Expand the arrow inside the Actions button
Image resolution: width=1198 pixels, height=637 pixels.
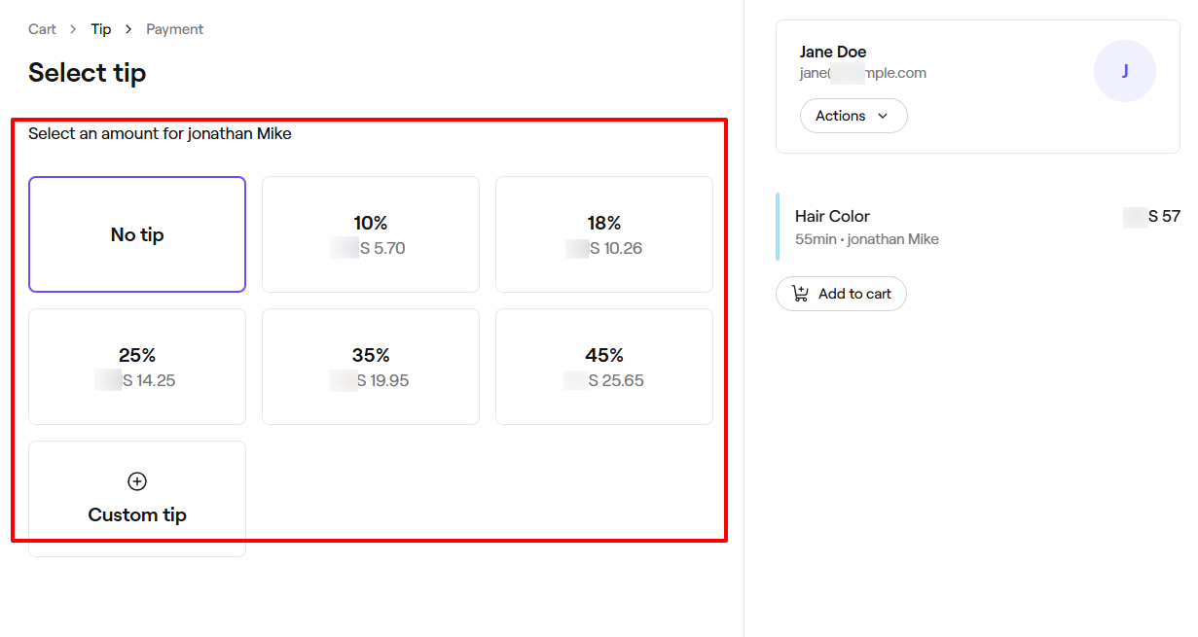coord(883,116)
